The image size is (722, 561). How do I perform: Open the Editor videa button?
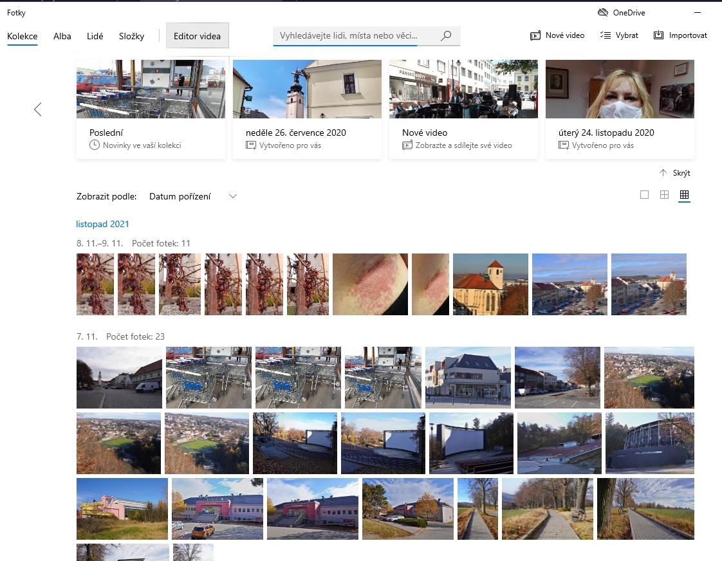click(x=197, y=37)
